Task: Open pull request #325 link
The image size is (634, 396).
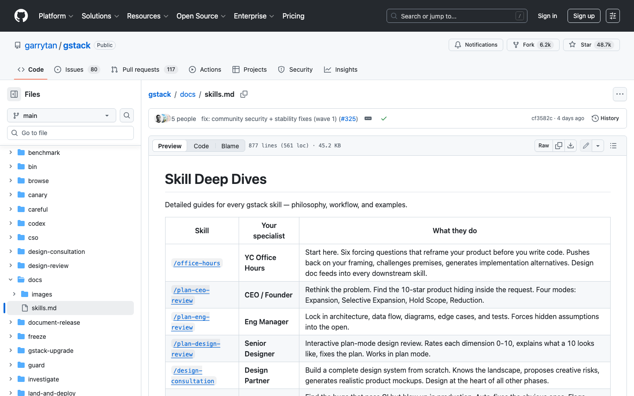Action: pos(348,119)
